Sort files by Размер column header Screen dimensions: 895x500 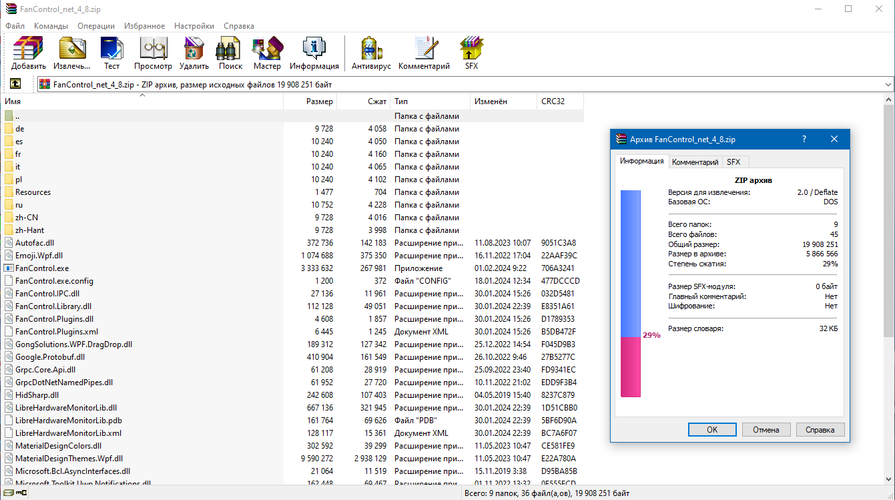319,101
